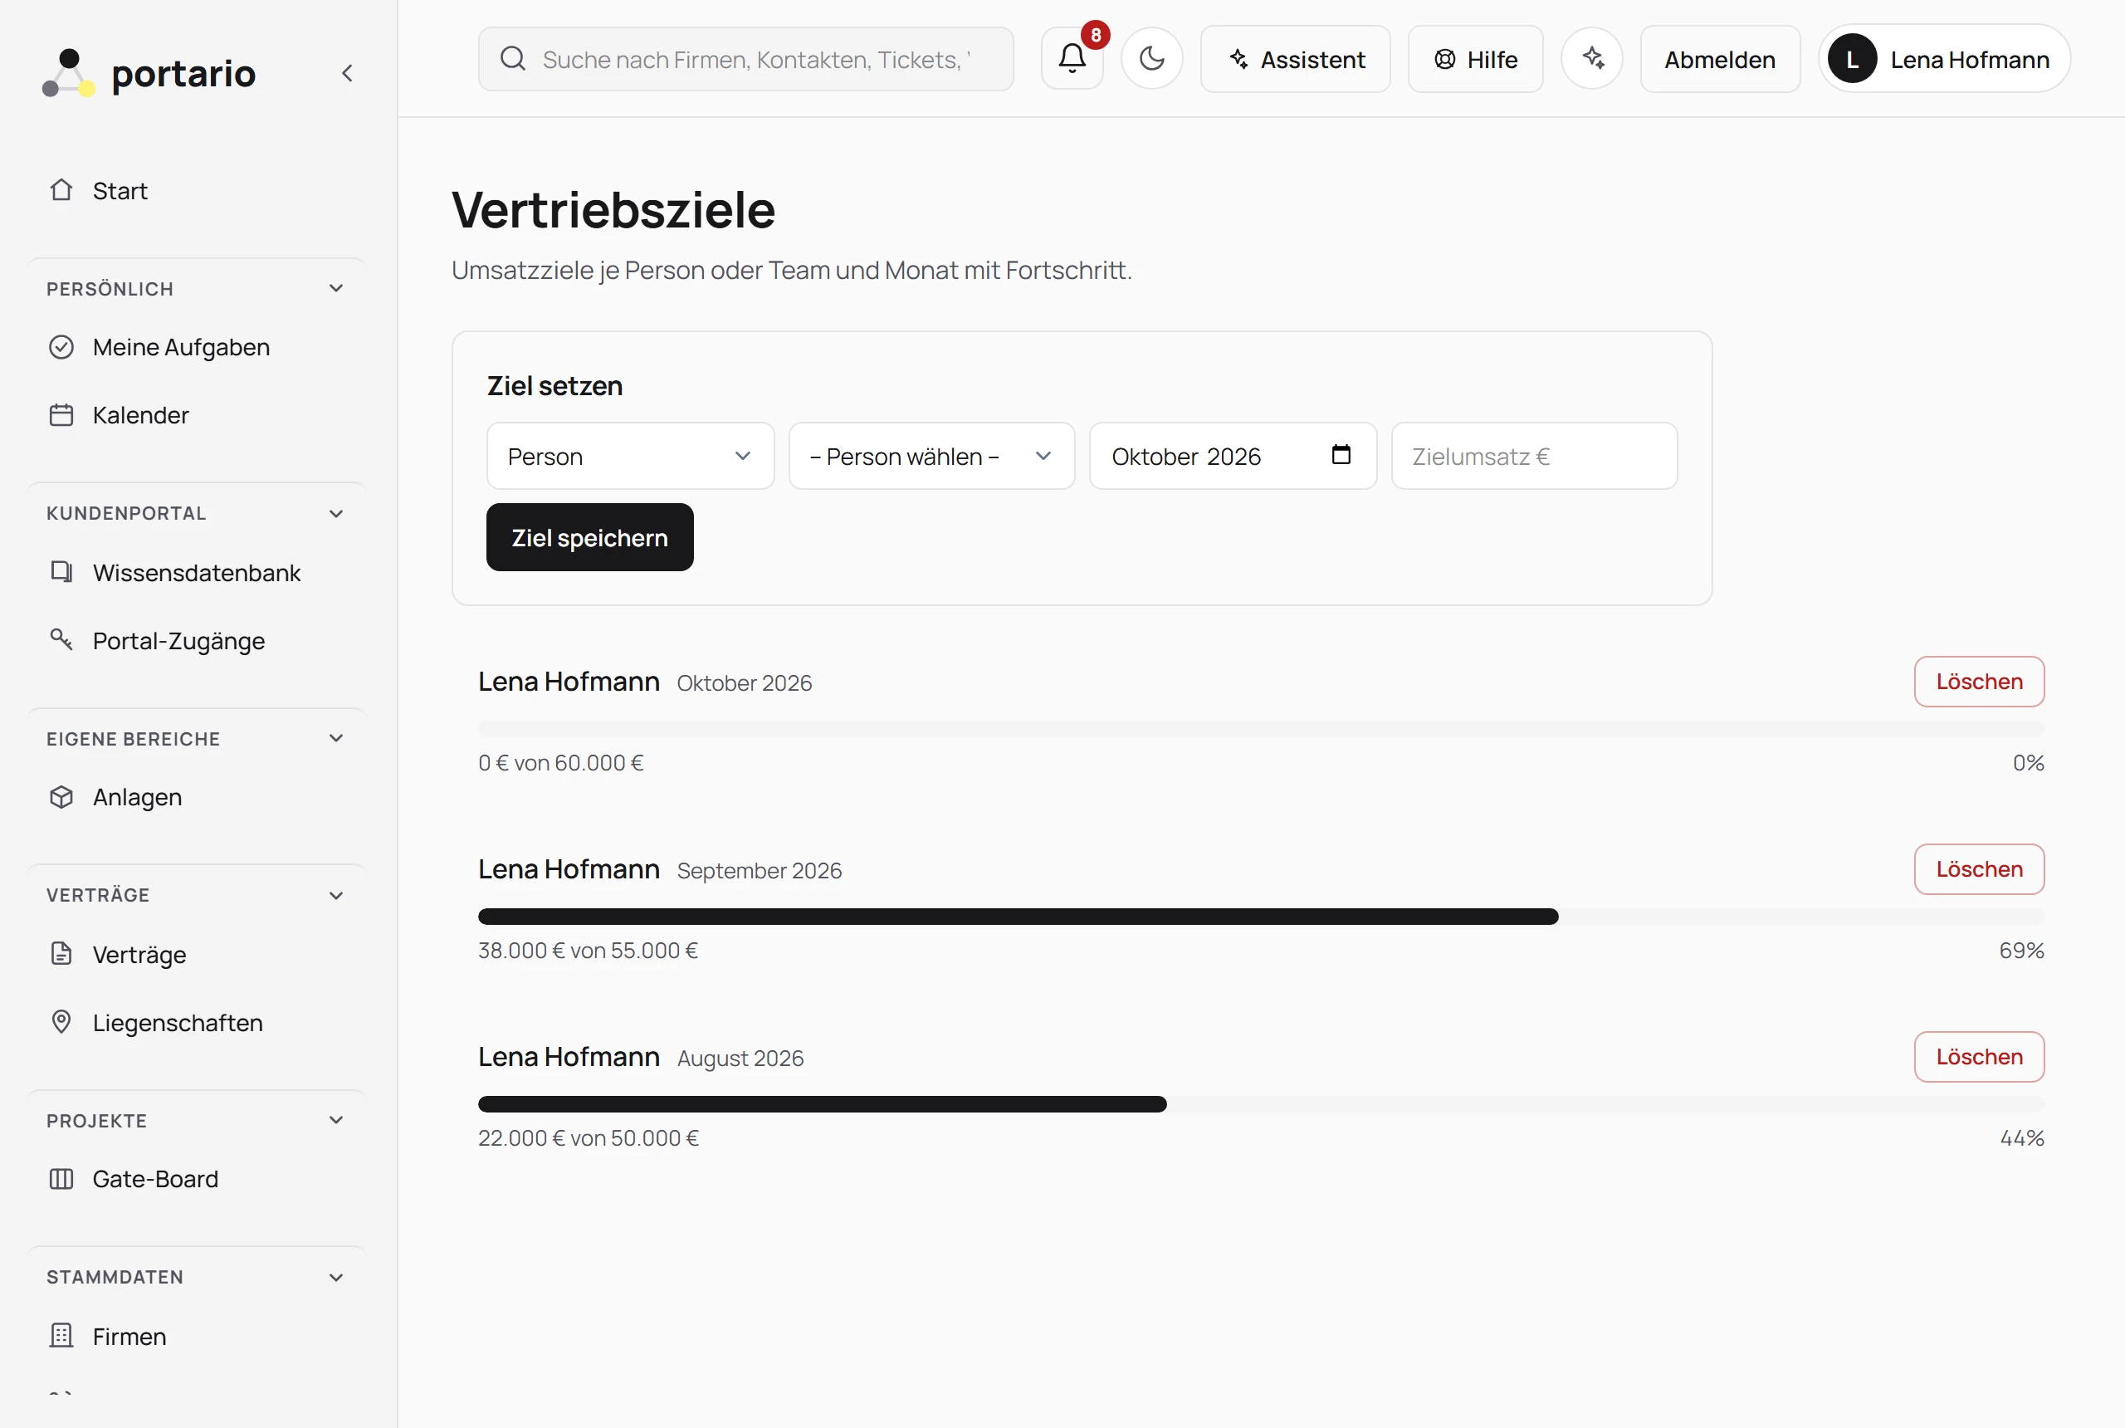This screenshot has height=1428, width=2125.
Task: Delete the August 2026 goal
Action: click(x=1980, y=1056)
